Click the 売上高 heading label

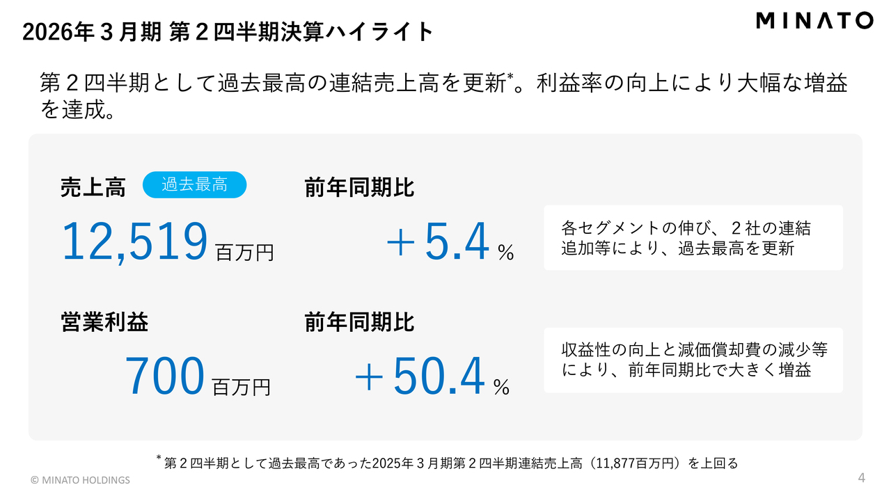(x=93, y=187)
